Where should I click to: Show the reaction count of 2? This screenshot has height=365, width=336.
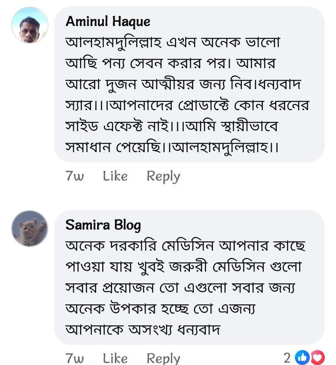(x=287, y=358)
